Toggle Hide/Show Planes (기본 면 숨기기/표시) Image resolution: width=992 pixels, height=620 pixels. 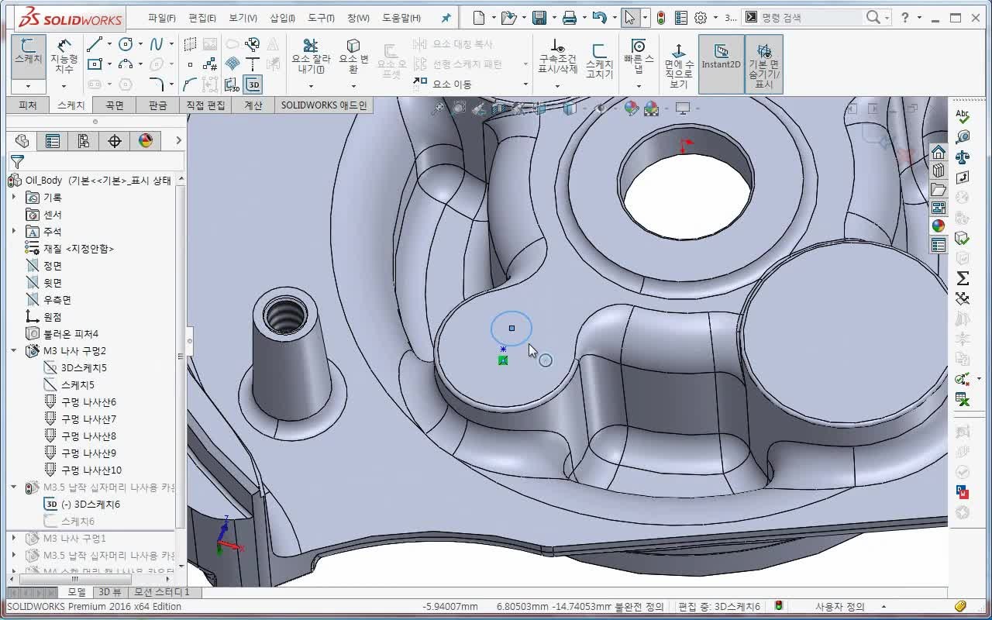764,65
